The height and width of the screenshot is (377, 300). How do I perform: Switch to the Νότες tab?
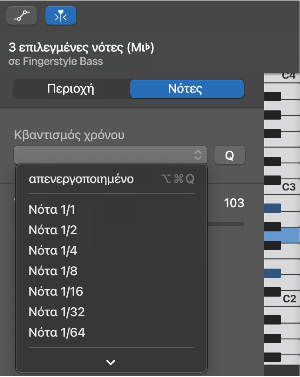pos(187,89)
